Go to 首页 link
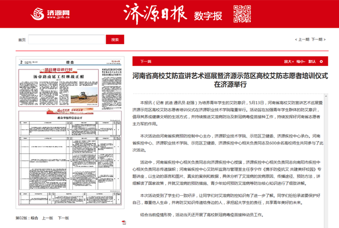Screen dimensions: 339x228 pos(22,40)
